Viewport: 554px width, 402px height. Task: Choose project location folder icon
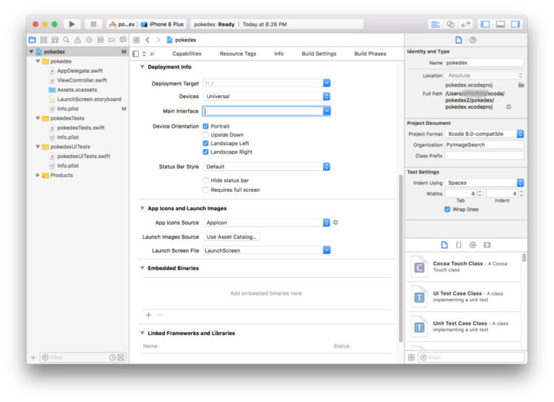click(x=521, y=85)
